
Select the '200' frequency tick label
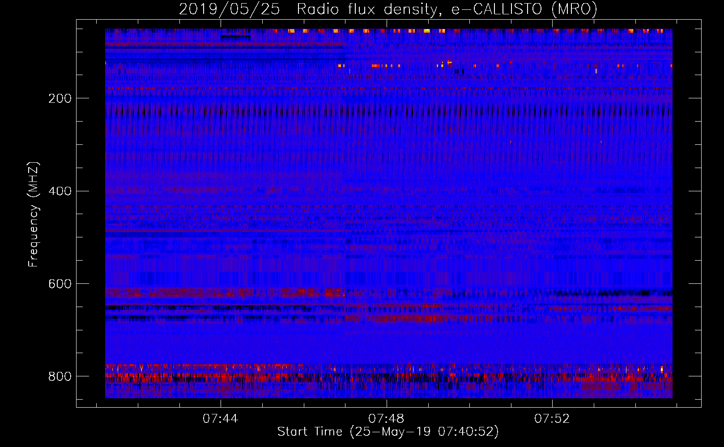[x=60, y=98]
